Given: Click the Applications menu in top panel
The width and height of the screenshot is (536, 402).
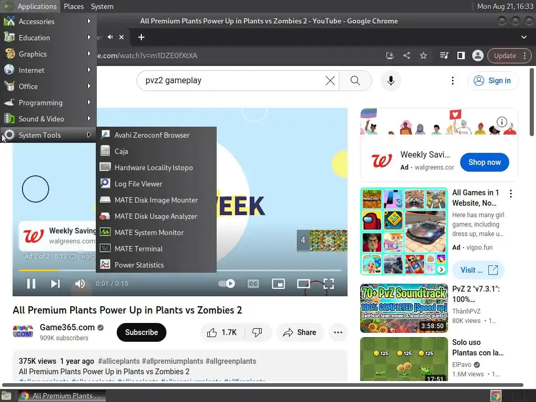Looking at the screenshot, I should tap(31, 6).
